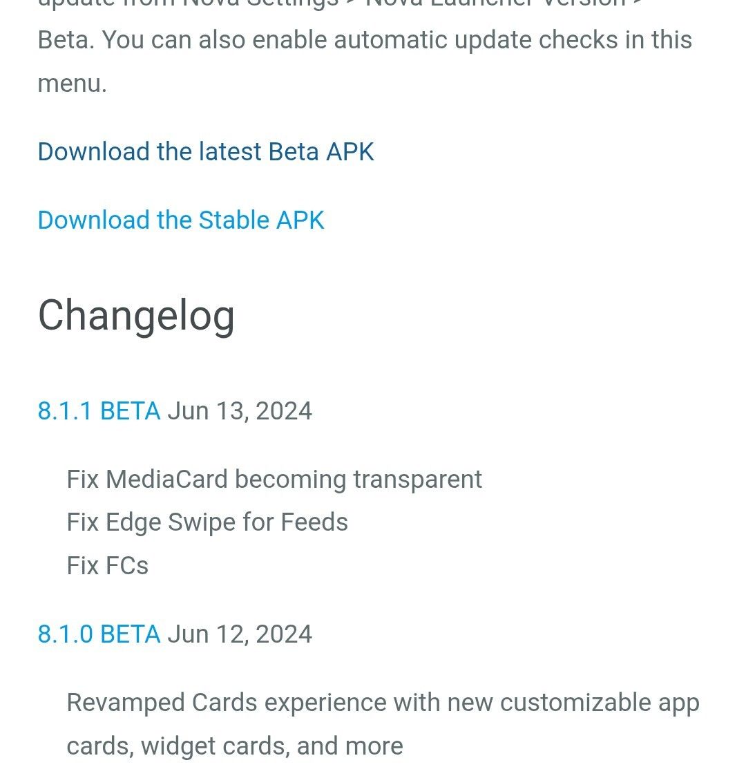Screen dimensions: 746x767
Task: Click the Changelog heading
Action: [x=136, y=316]
